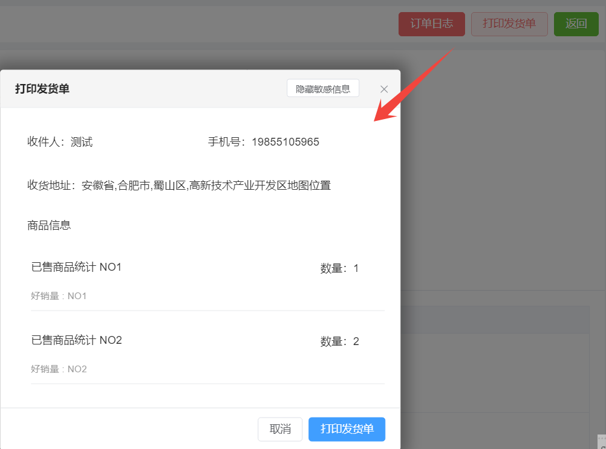Image resolution: width=606 pixels, height=449 pixels.
Task: Open 订单日志 in the background page
Action: pyautogui.click(x=432, y=24)
